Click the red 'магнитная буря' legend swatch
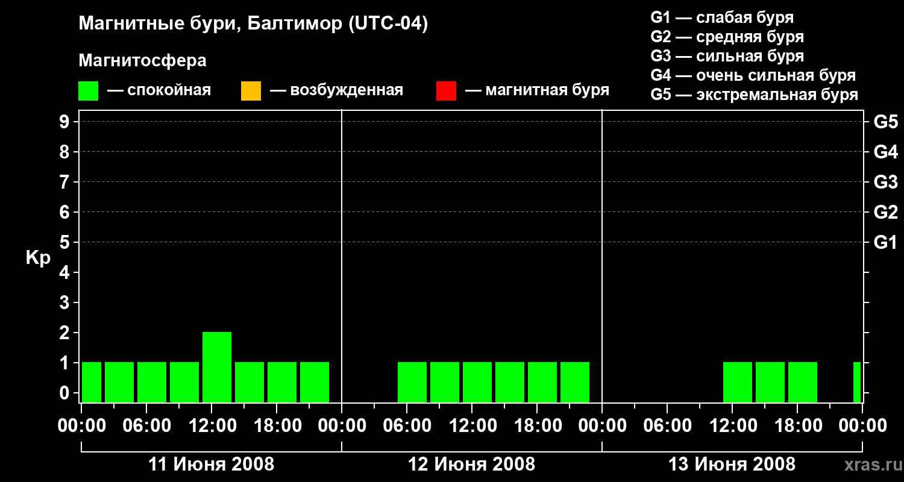 (x=446, y=91)
